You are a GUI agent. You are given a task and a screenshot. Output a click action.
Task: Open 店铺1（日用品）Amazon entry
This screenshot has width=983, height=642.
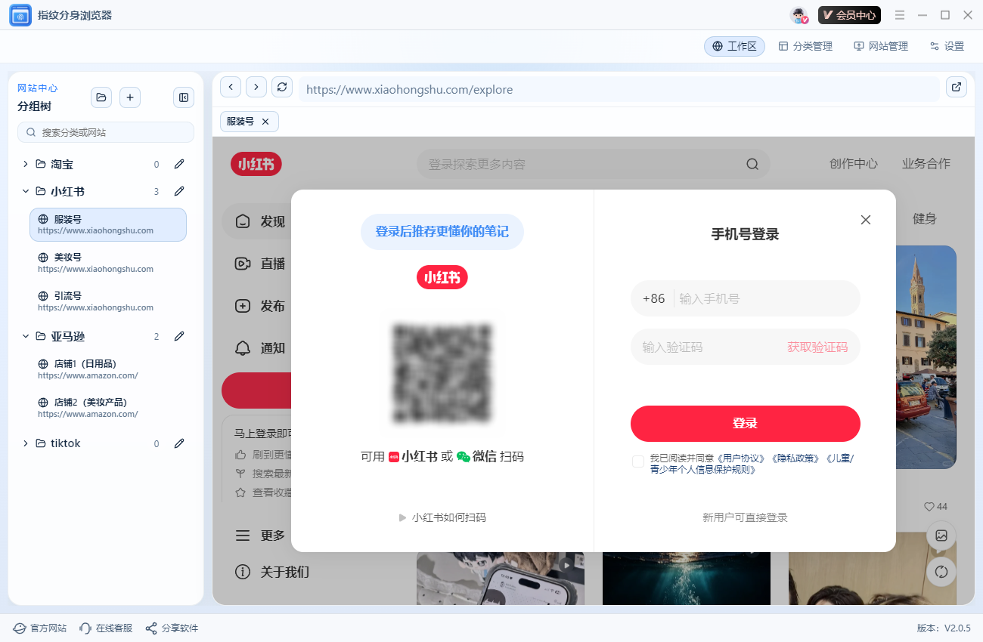pos(108,369)
